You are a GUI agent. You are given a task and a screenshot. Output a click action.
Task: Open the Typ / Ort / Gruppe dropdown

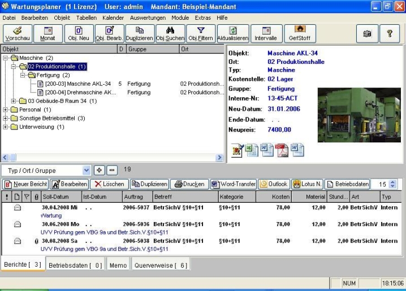coord(87,170)
